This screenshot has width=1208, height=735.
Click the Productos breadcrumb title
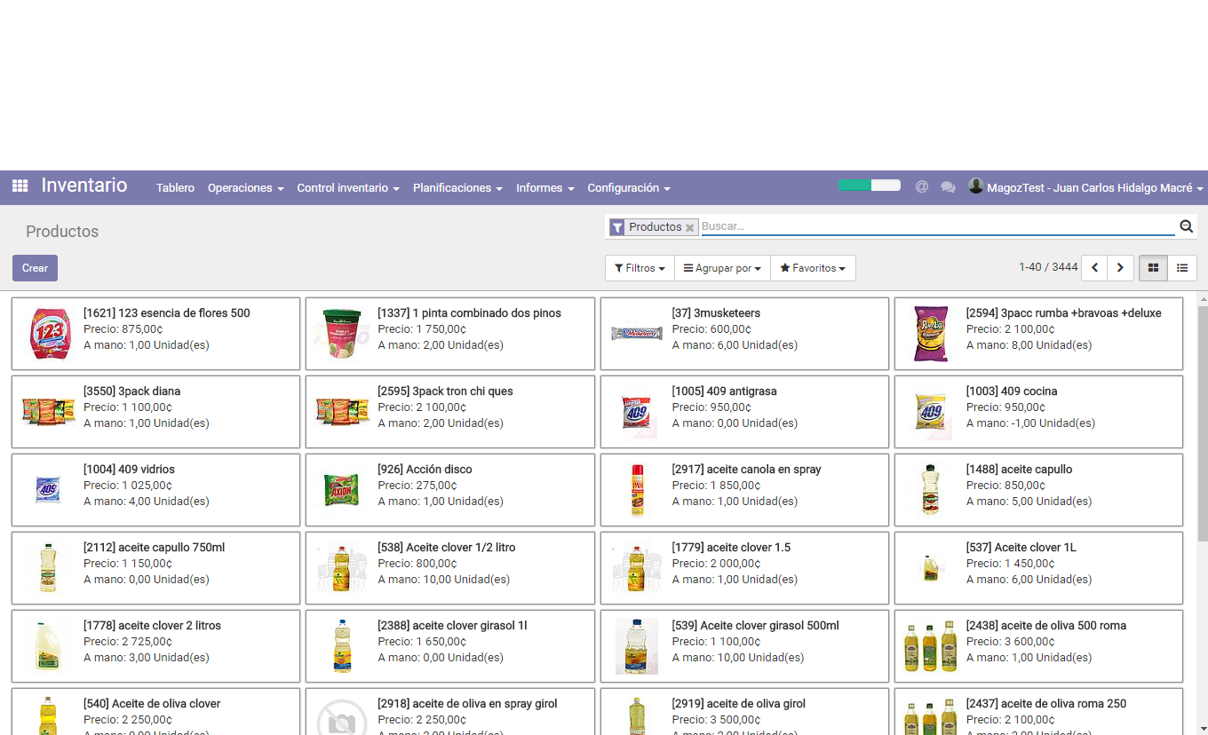tap(62, 232)
